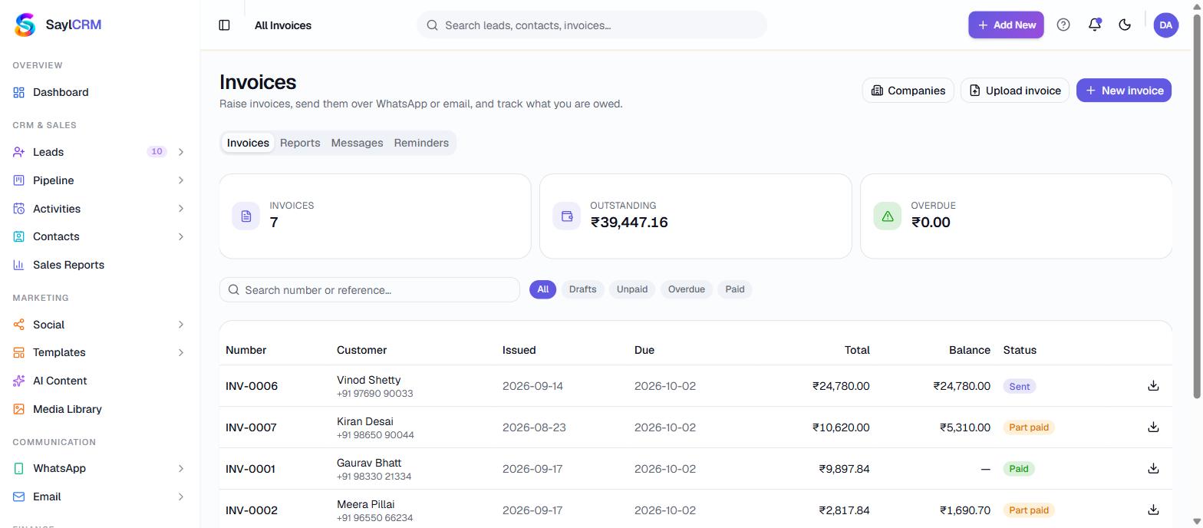The width and height of the screenshot is (1203, 528).
Task: Select the Drafts filter chip
Action: 582,289
